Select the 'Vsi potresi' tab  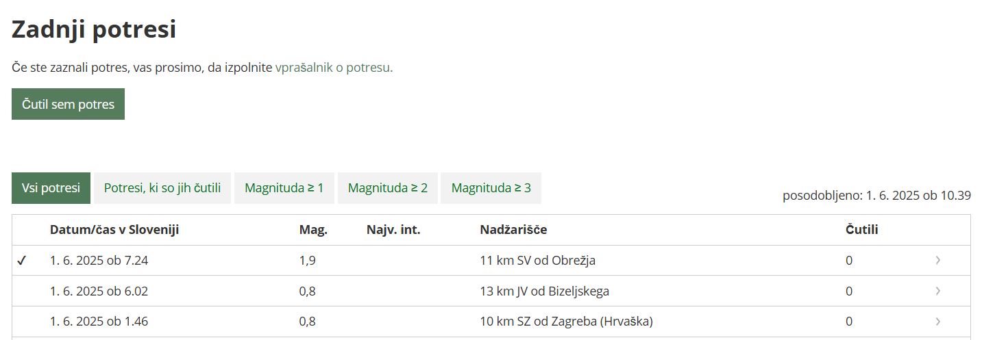(51, 188)
